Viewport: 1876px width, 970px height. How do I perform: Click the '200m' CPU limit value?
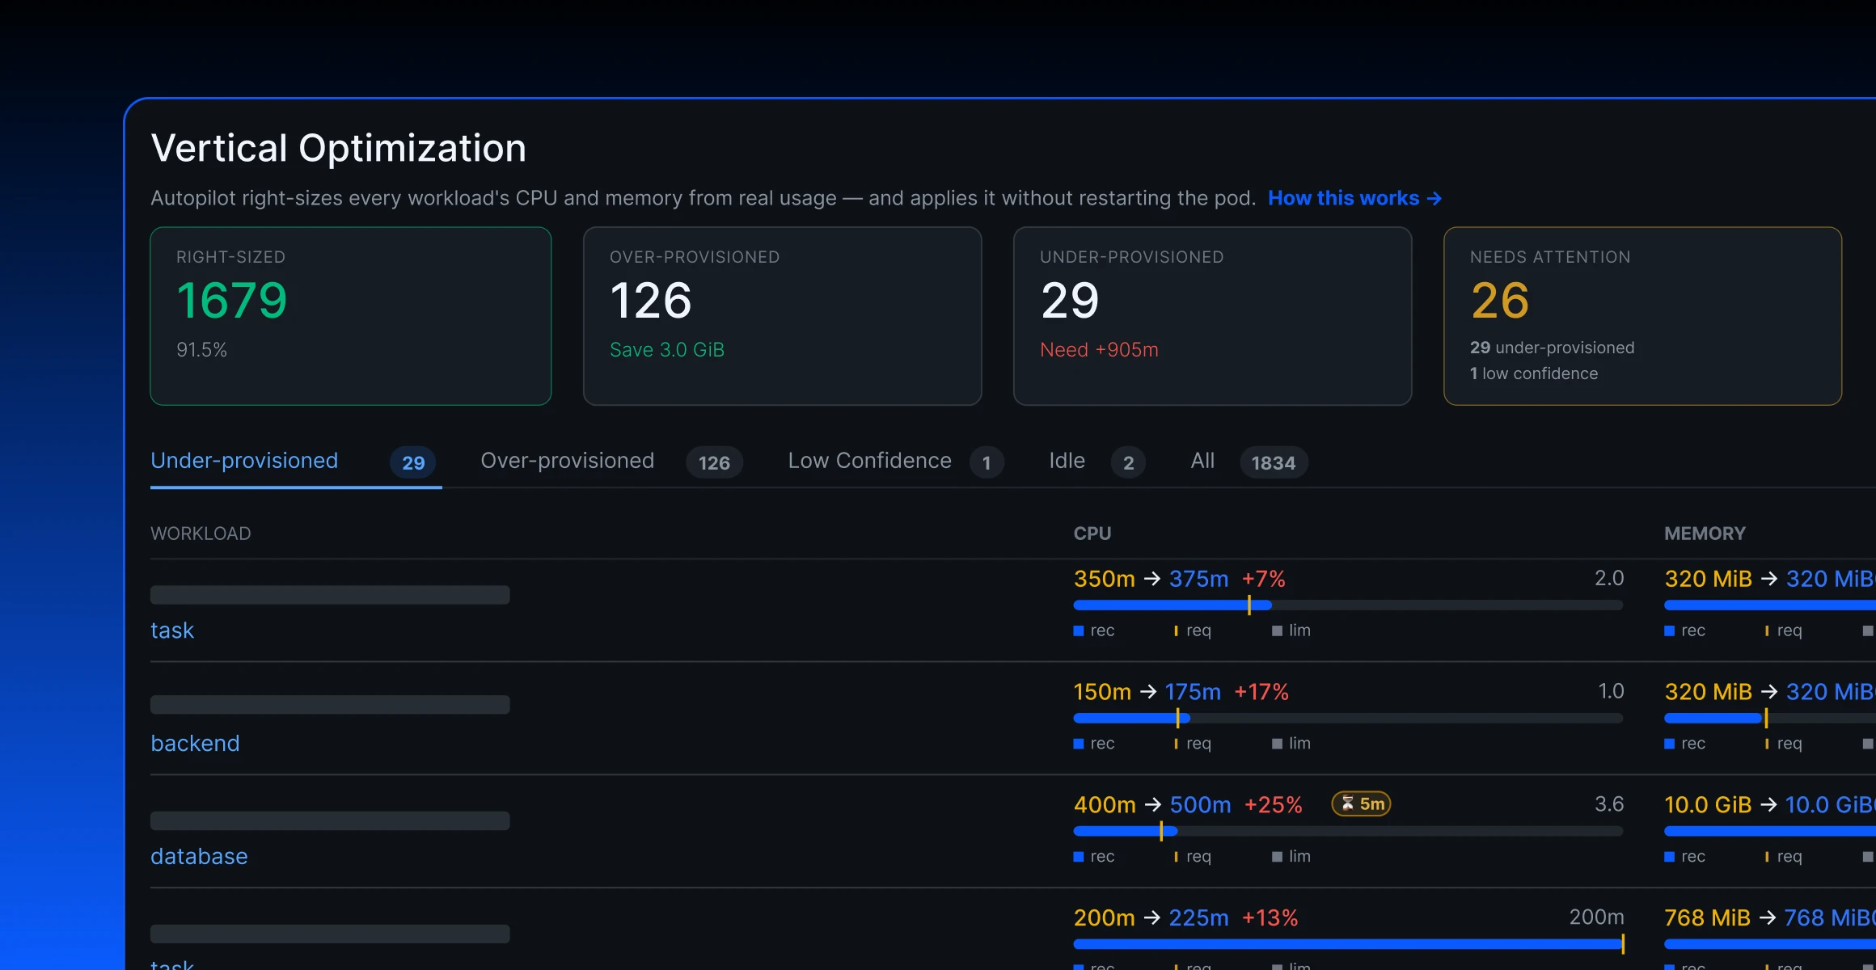tap(1596, 917)
